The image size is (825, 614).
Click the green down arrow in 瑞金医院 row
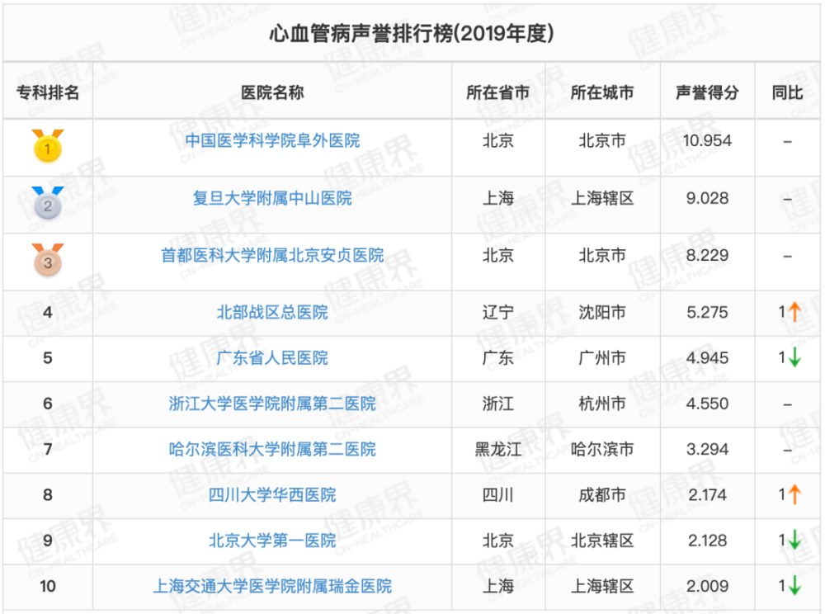[794, 586]
